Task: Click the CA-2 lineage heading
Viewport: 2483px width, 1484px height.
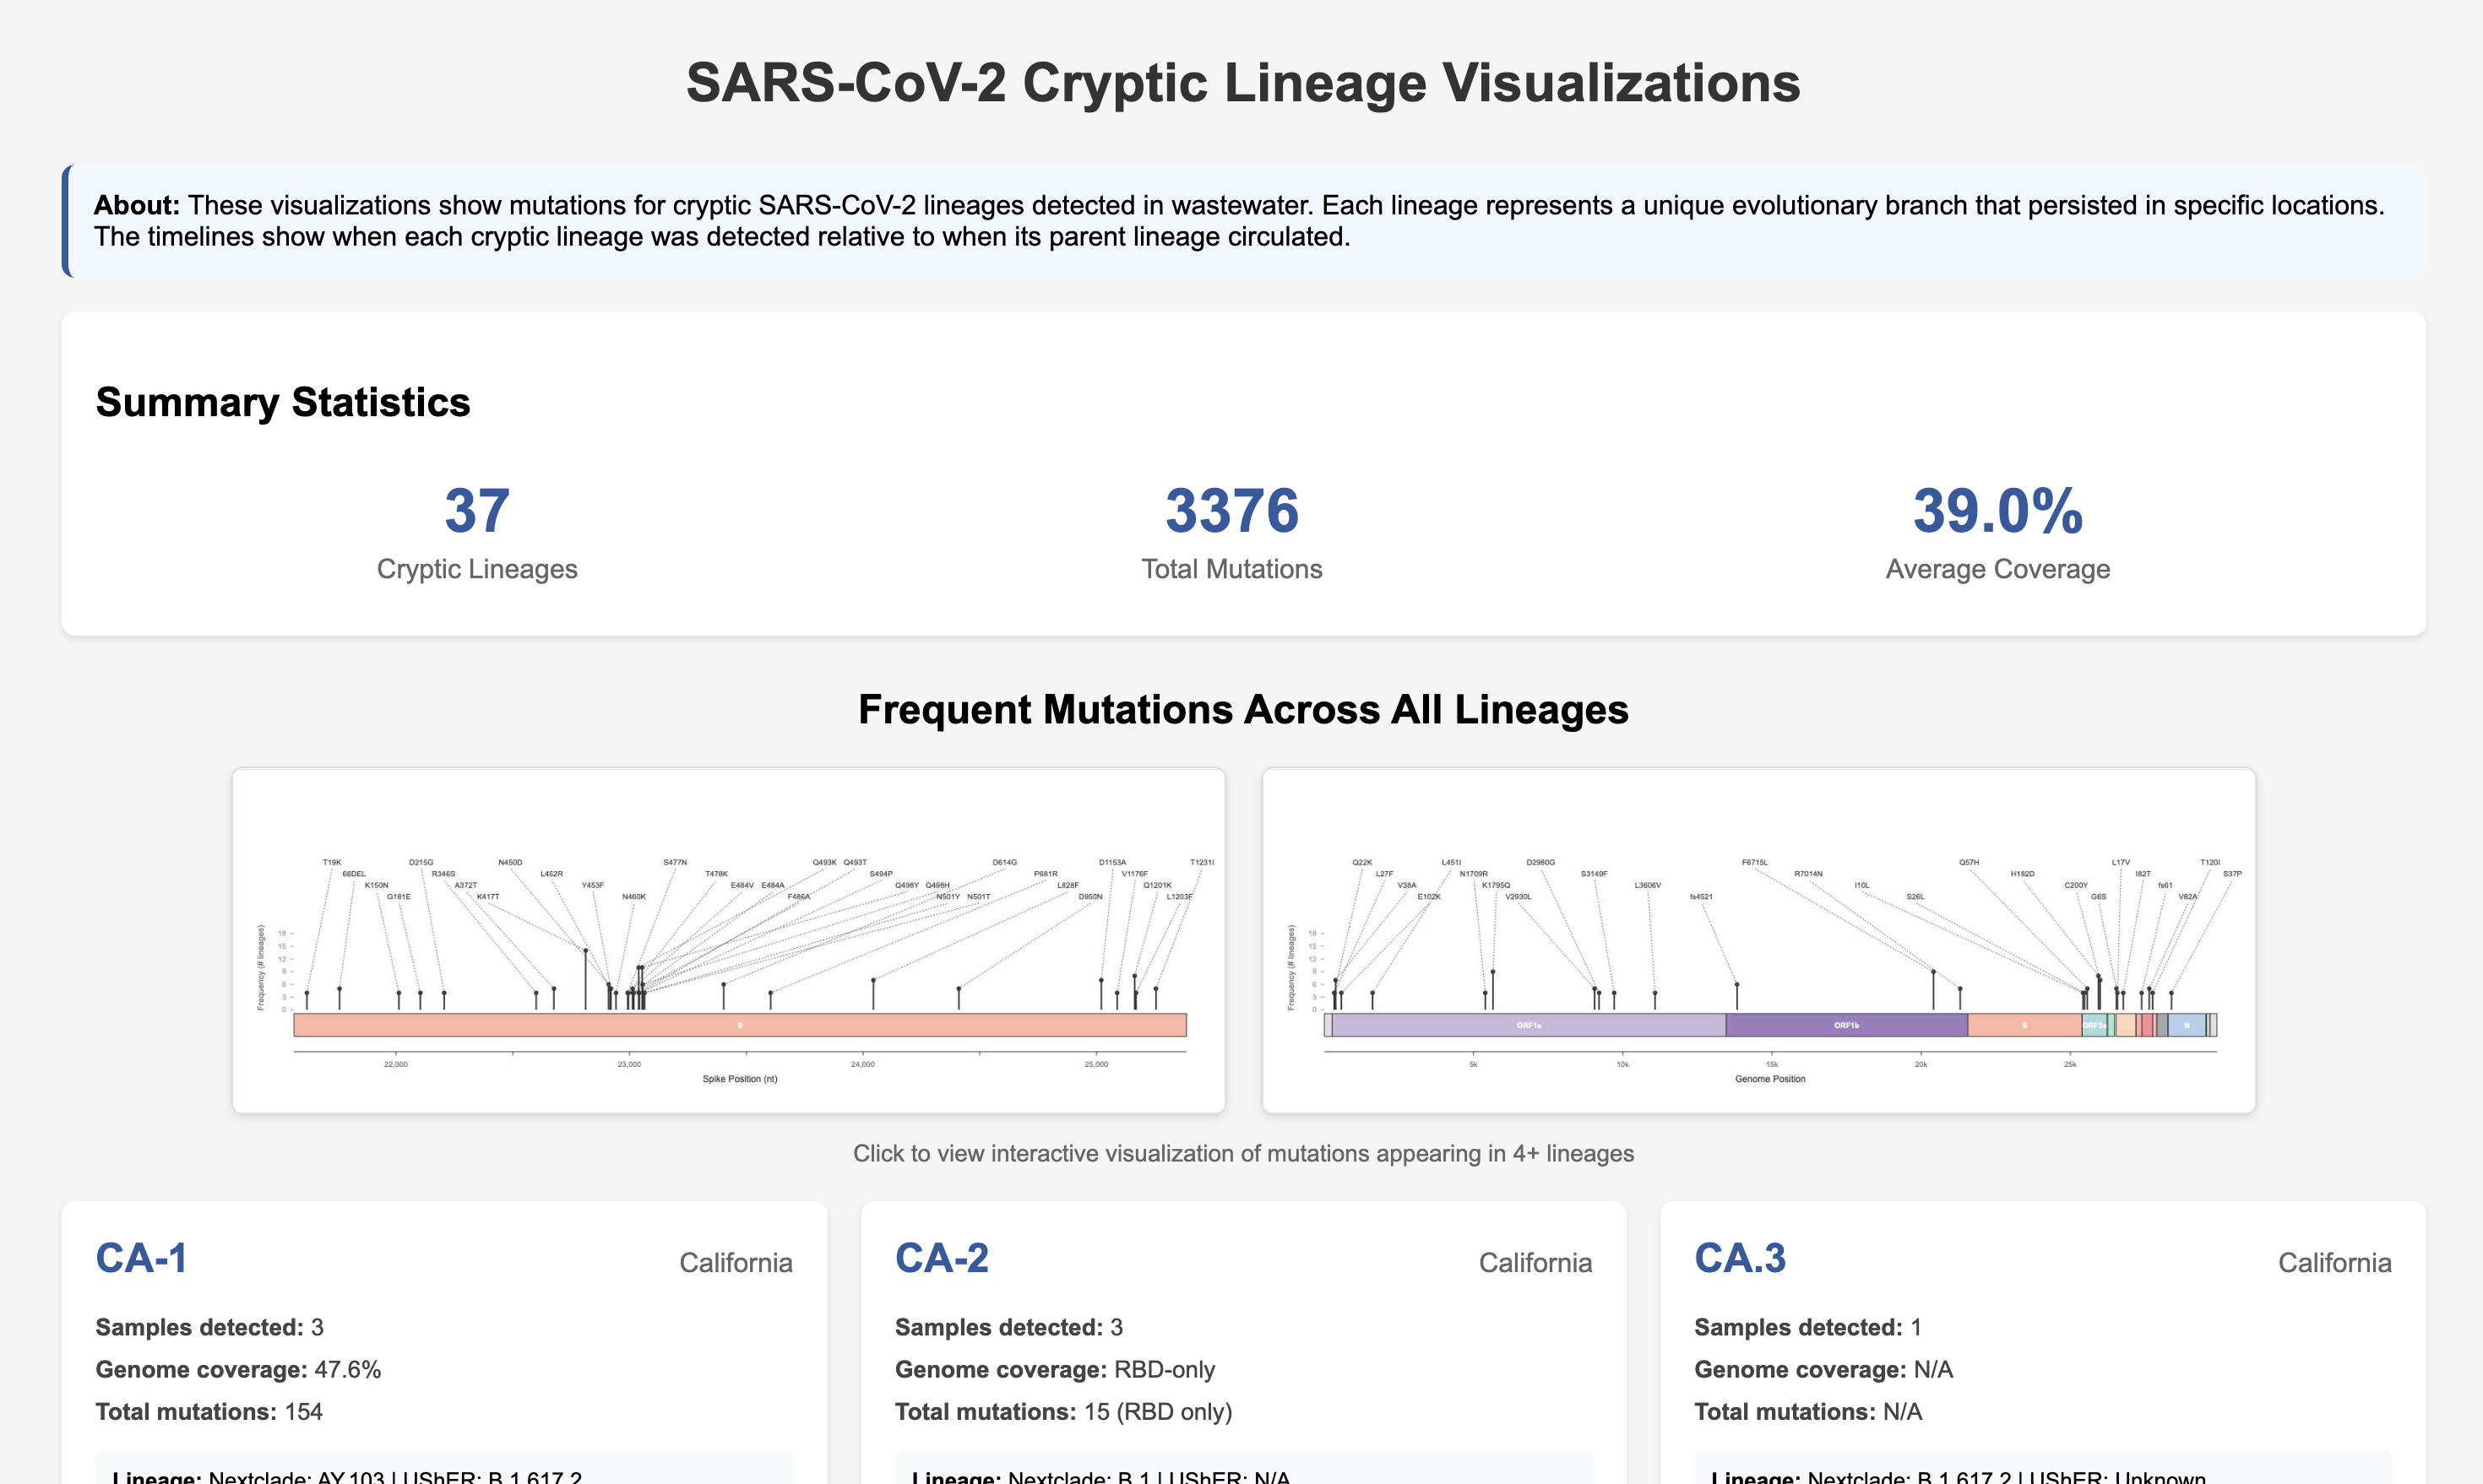Action: click(x=942, y=1259)
